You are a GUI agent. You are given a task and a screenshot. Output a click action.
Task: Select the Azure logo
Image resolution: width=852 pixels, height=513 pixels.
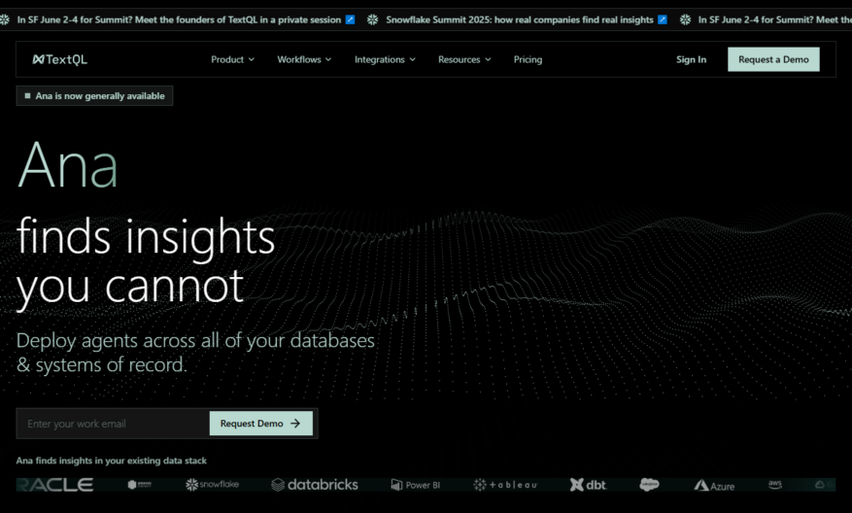point(714,485)
